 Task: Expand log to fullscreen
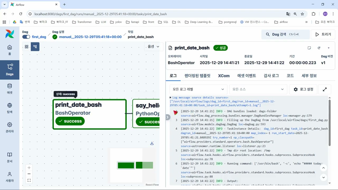[325, 89]
